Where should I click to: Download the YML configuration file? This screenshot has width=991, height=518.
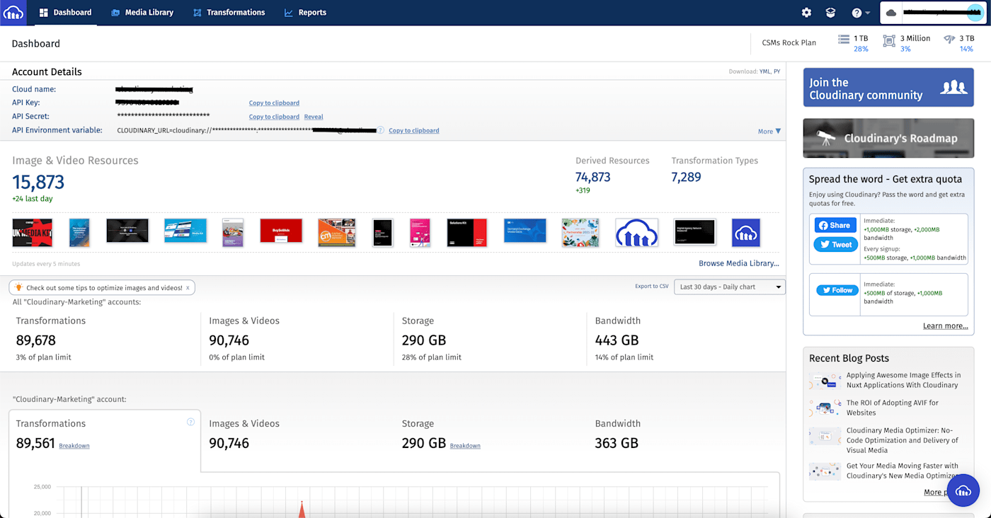coord(764,71)
